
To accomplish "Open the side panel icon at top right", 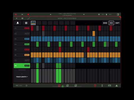I will click(118, 14).
